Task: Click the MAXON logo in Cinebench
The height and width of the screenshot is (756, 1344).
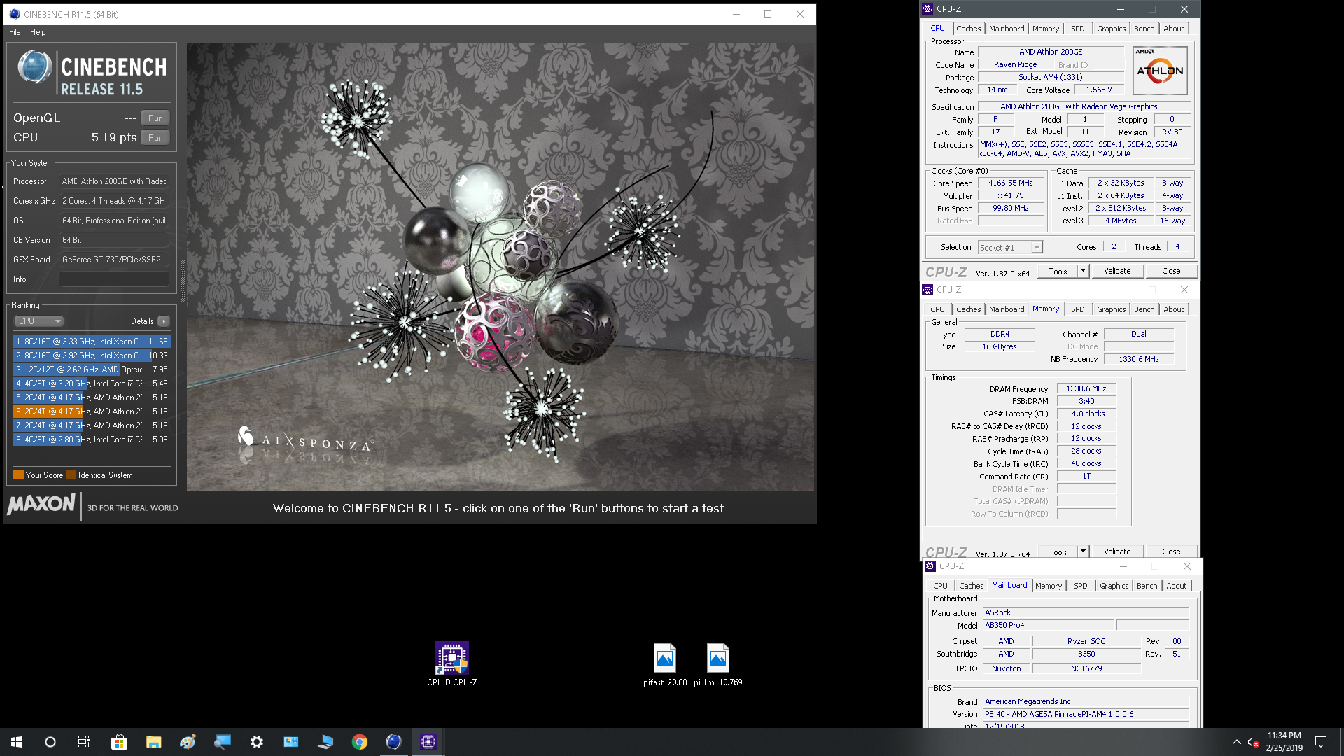Action: (x=41, y=504)
